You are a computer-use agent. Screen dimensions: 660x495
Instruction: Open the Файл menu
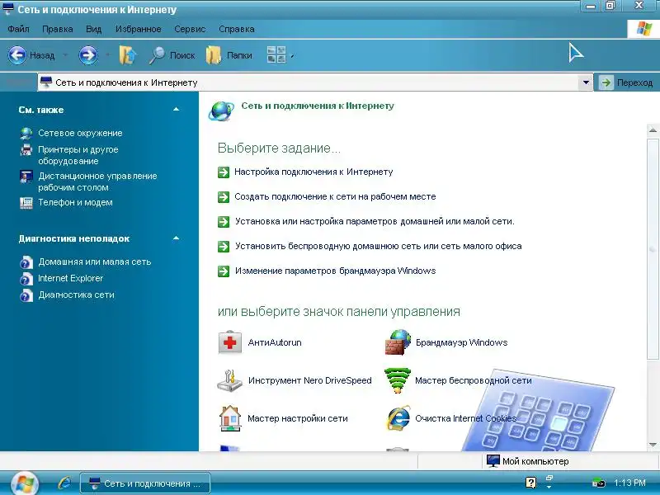(x=18, y=29)
